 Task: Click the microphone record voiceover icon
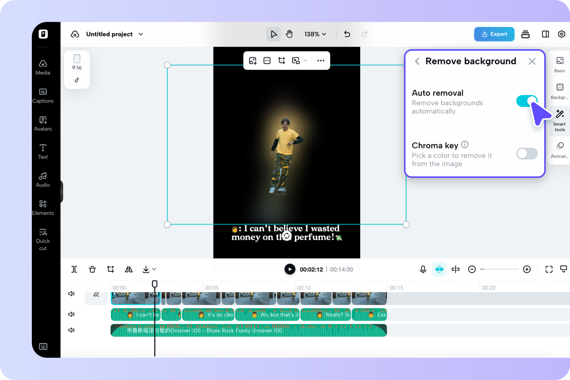point(423,269)
